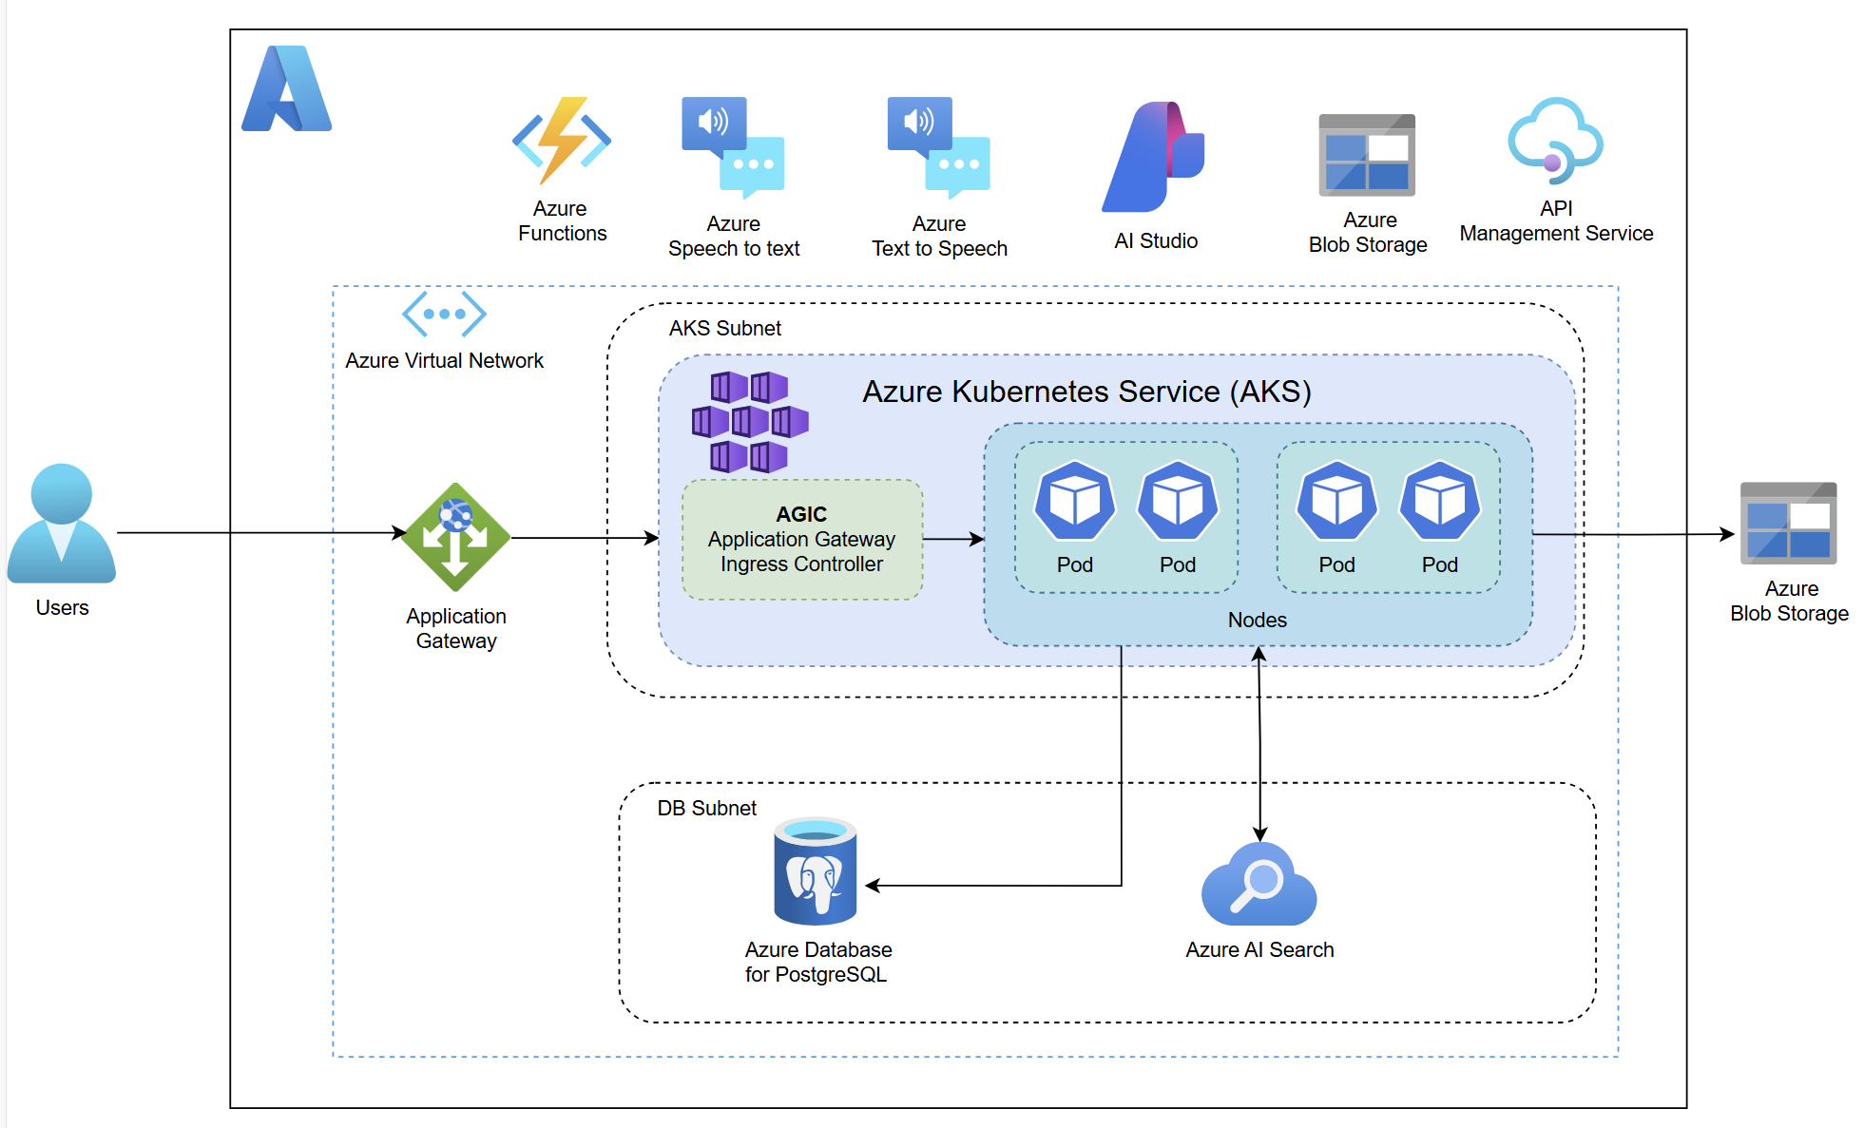Image resolution: width=1864 pixels, height=1128 pixels.
Task: Click the Azure Speech to text icon
Action: [733, 147]
